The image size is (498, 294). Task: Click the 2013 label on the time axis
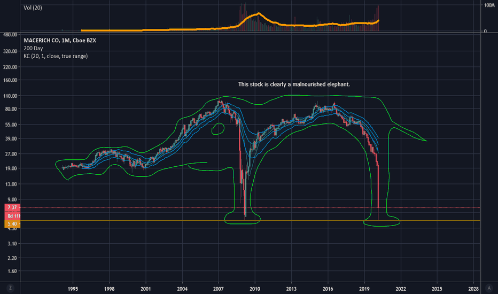point(291,289)
